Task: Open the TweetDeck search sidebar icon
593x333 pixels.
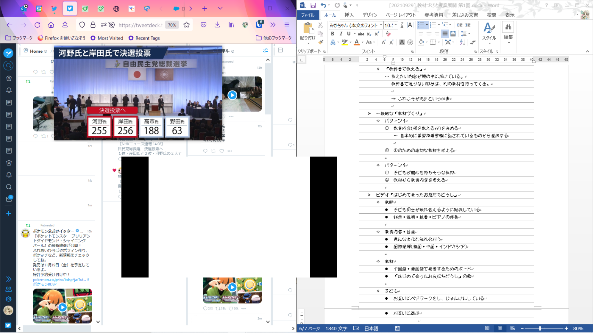Action: (x=9, y=66)
